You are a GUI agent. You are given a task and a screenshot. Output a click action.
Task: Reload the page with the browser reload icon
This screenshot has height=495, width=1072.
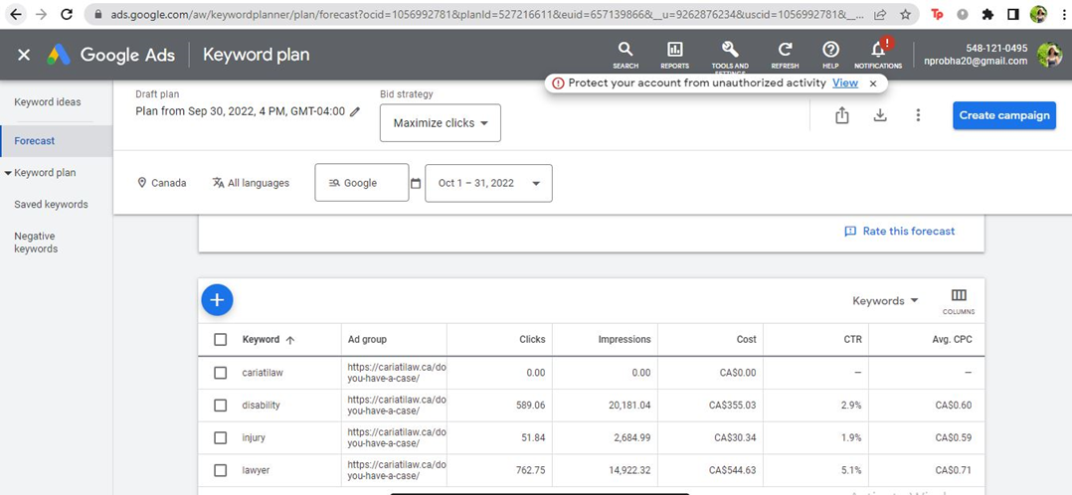tap(67, 14)
